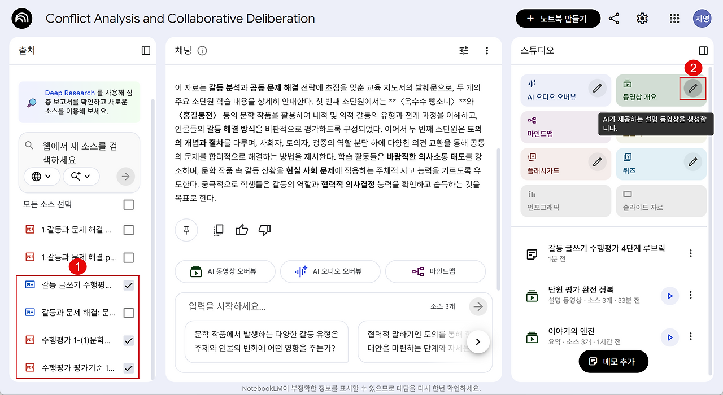The image size is (723, 395).
Task: Play the 단원 평가 완전 정복 video
Action: pyautogui.click(x=670, y=295)
